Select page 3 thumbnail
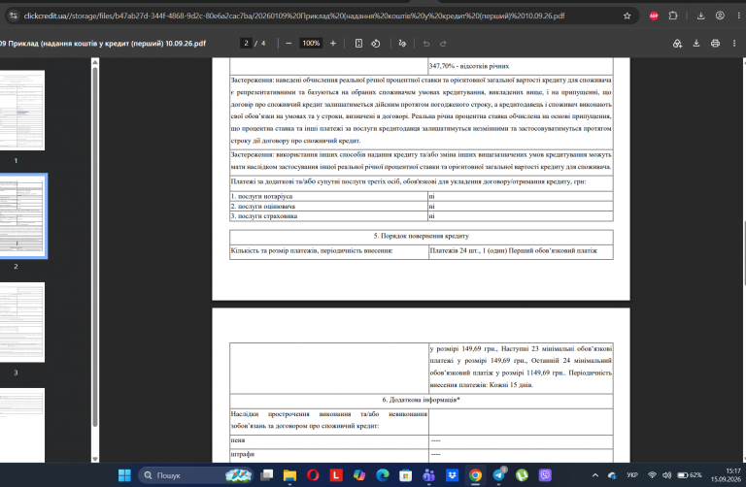The height and width of the screenshot is (487, 746). tap(21, 322)
